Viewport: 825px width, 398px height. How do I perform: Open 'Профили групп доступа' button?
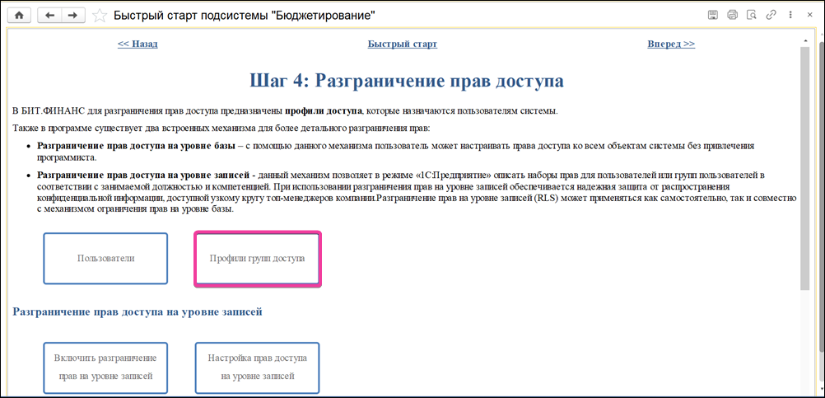pos(257,259)
